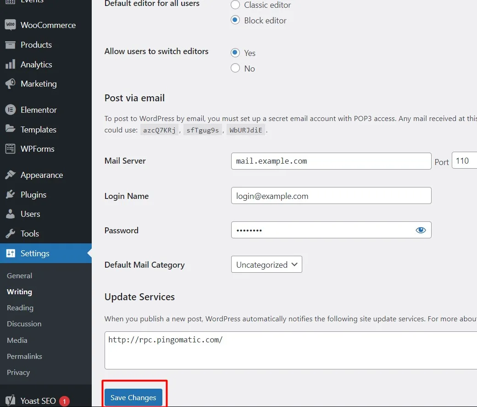The width and height of the screenshot is (477, 407).
Task: Select the Block editor radio button
Action: click(235, 20)
